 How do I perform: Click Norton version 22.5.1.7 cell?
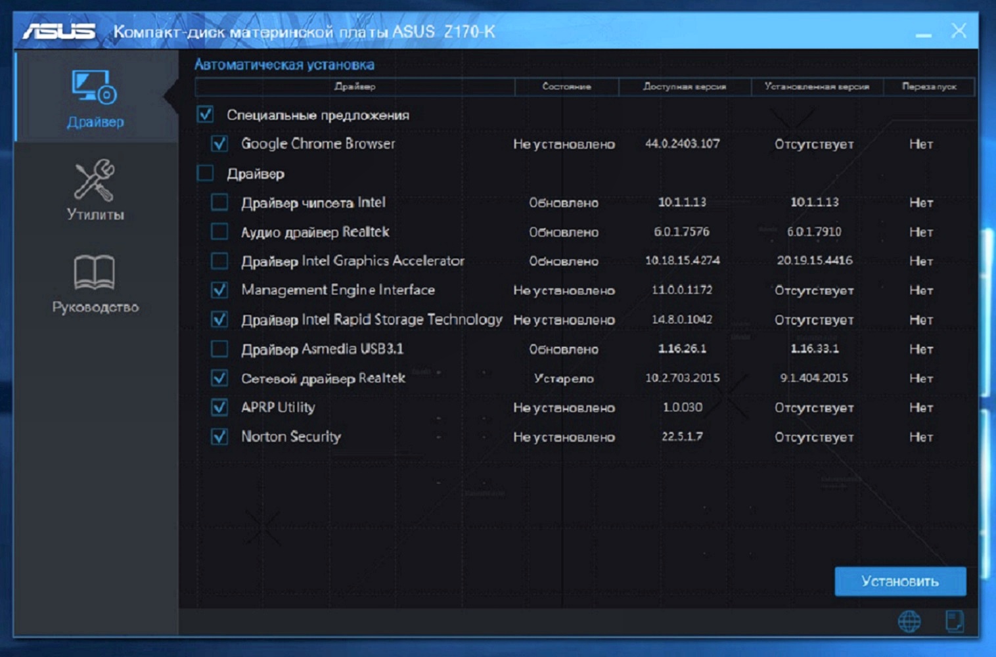(682, 436)
